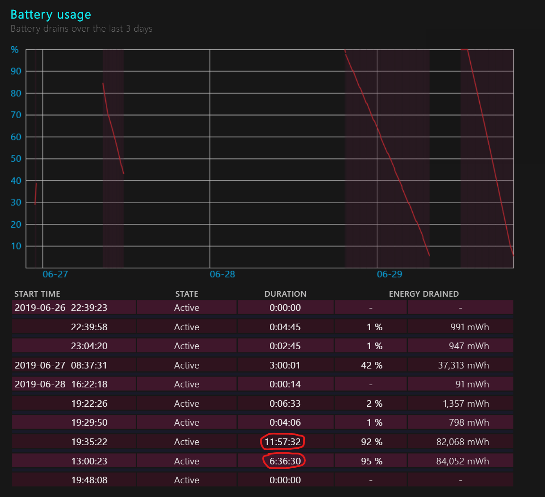Click energy value 798 mWh
545x497 pixels.
pos(469,422)
